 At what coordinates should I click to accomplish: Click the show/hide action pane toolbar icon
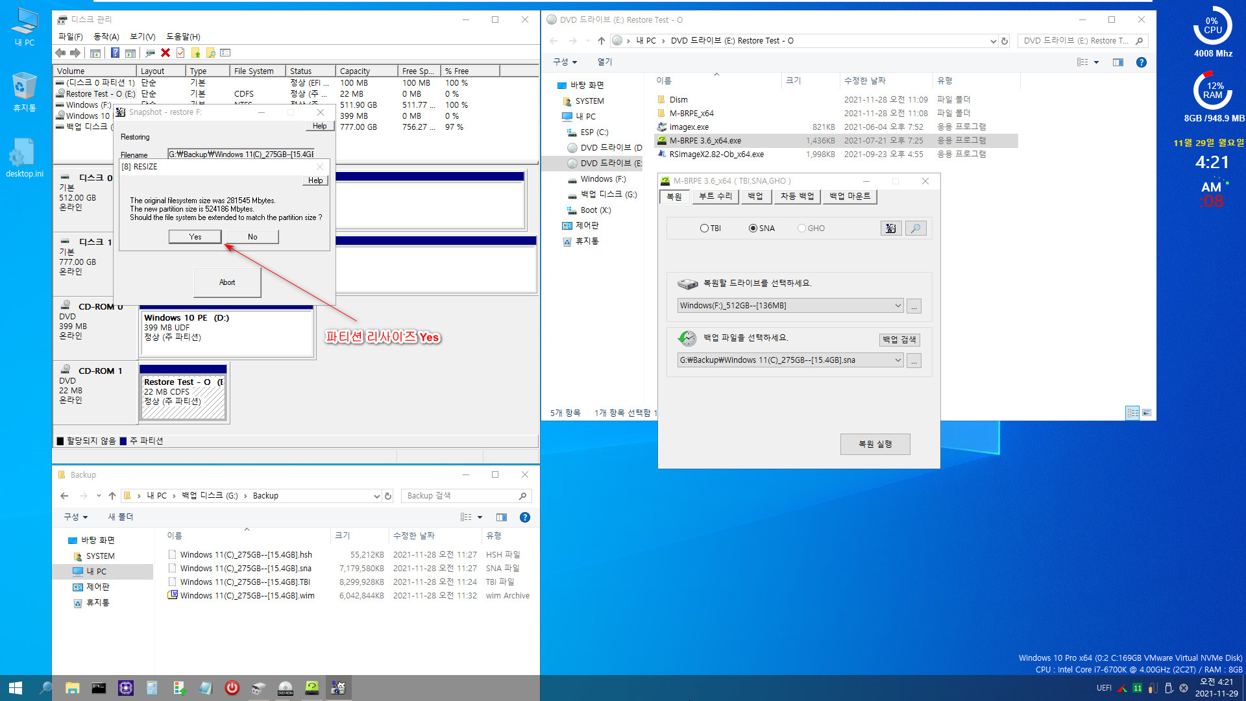(130, 53)
